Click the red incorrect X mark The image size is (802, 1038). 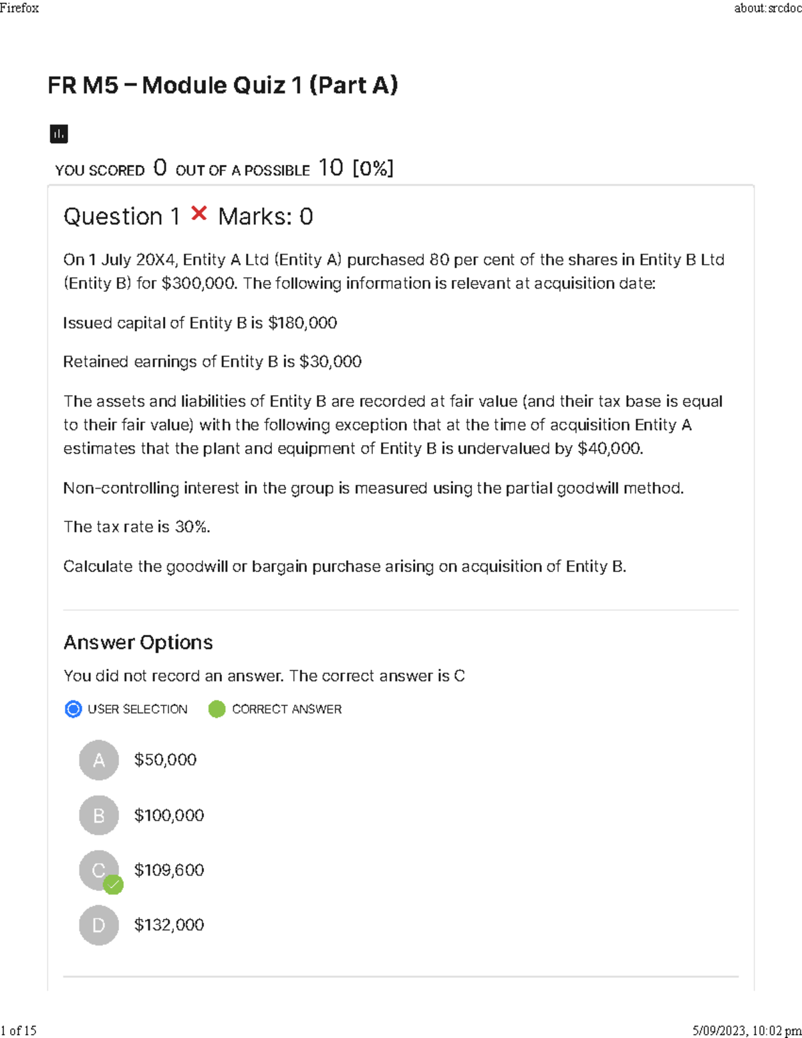[198, 213]
